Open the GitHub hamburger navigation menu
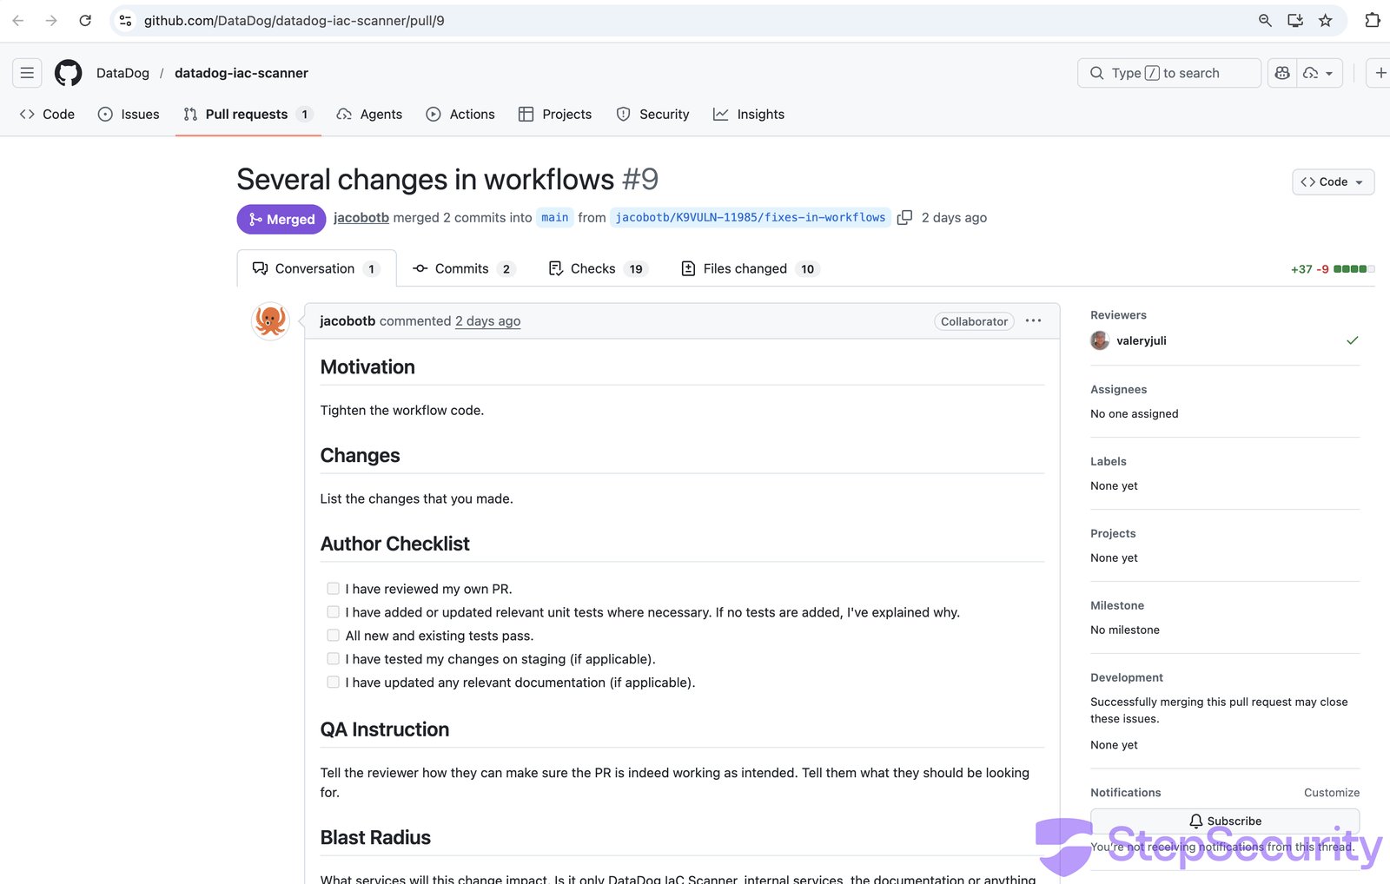 (27, 73)
